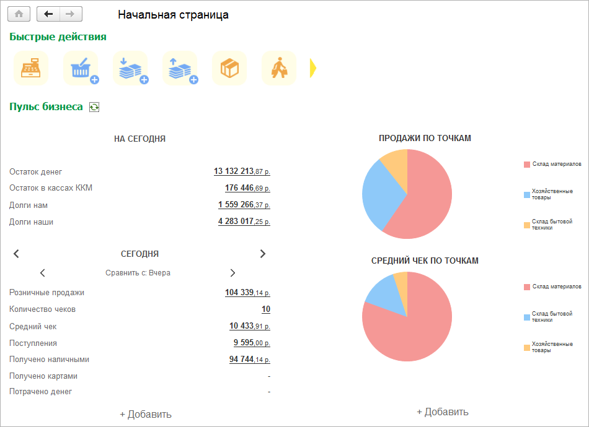589x427 pixels.
Task: Open Средний чек value 10 433,91
Action: coord(250,326)
